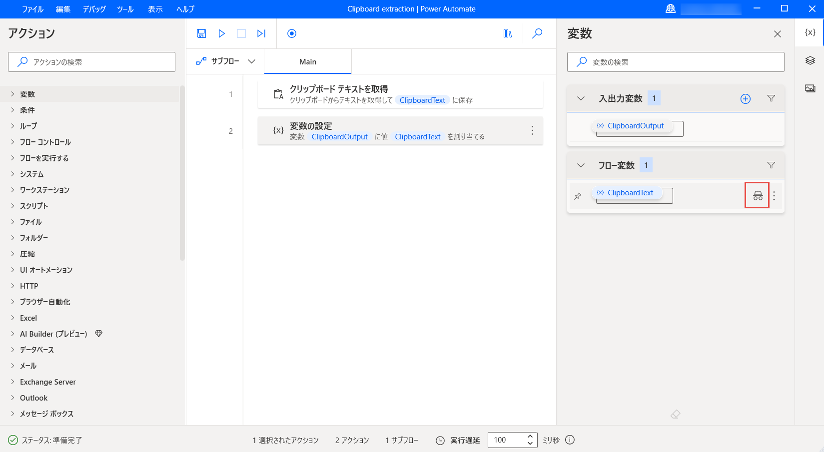Expand the ループ action group

coord(12,126)
